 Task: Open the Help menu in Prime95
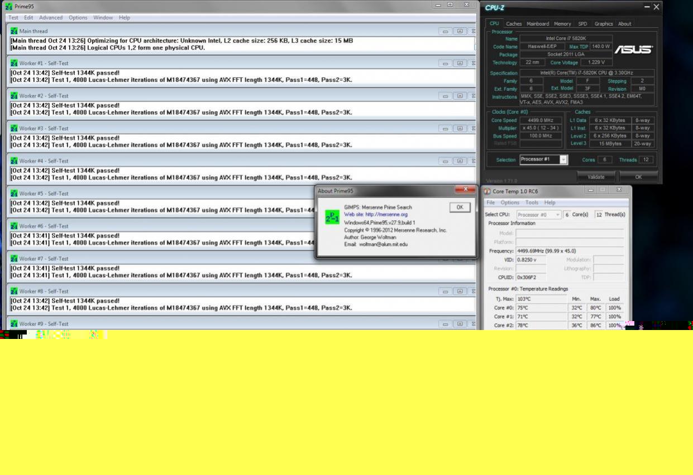(x=125, y=17)
